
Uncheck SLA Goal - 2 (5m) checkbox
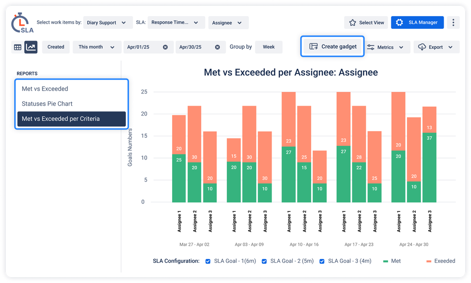tap(264, 261)
